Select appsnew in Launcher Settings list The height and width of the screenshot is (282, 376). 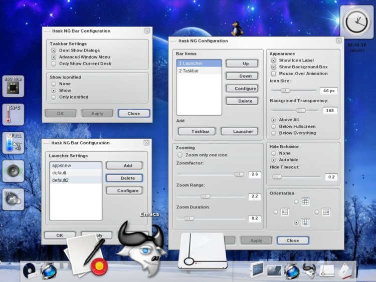tap(76, 166)
